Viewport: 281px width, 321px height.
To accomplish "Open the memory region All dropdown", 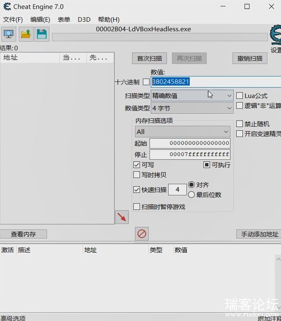I will 182,132.
